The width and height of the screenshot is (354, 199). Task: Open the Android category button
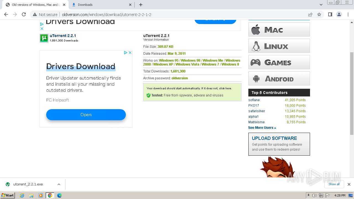click(x=279, y=78)
